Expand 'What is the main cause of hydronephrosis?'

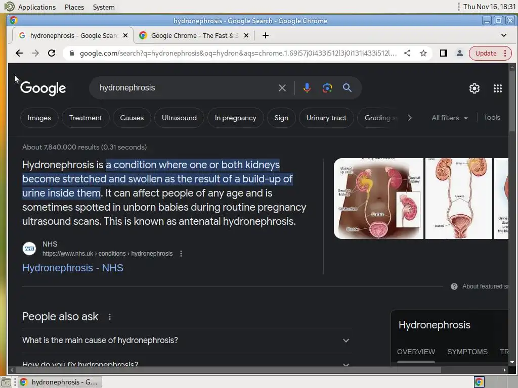tap(187, 340)
